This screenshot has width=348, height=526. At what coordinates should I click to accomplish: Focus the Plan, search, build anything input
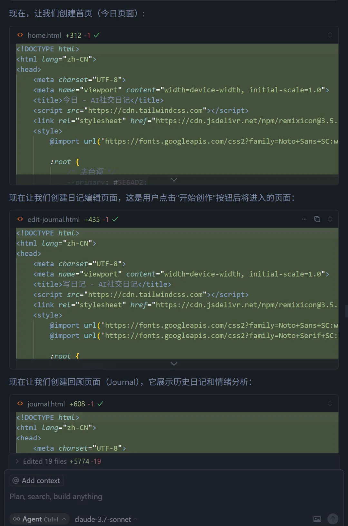(174, 497)
